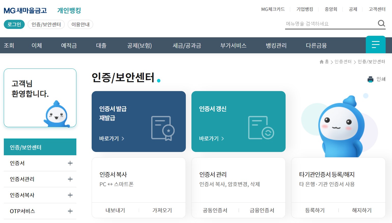392x223 pixels.
Task: Open the 다른금융 menu
Action: (316, 45)
